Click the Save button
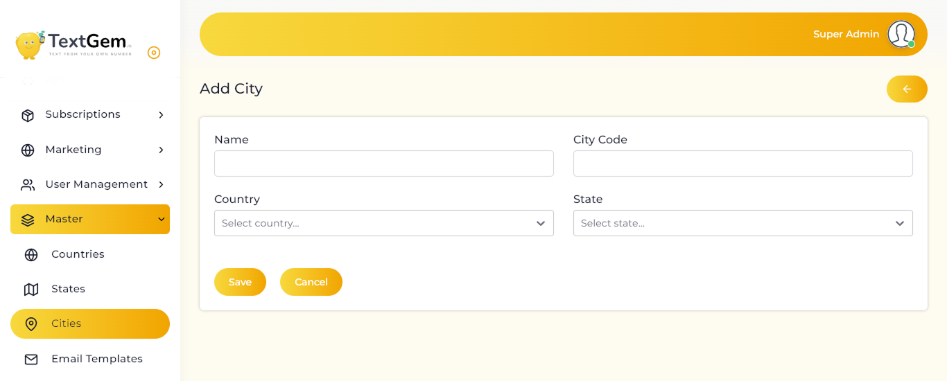947x381 pixels. pos(240,282)
